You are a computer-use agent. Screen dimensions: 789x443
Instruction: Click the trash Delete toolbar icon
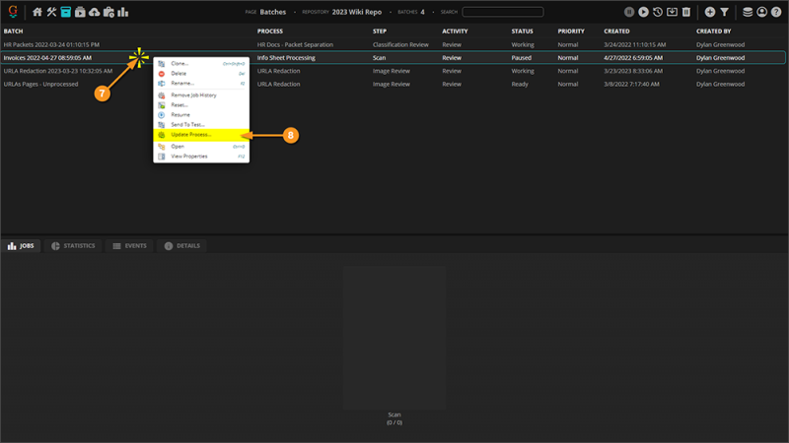point(686,12)
